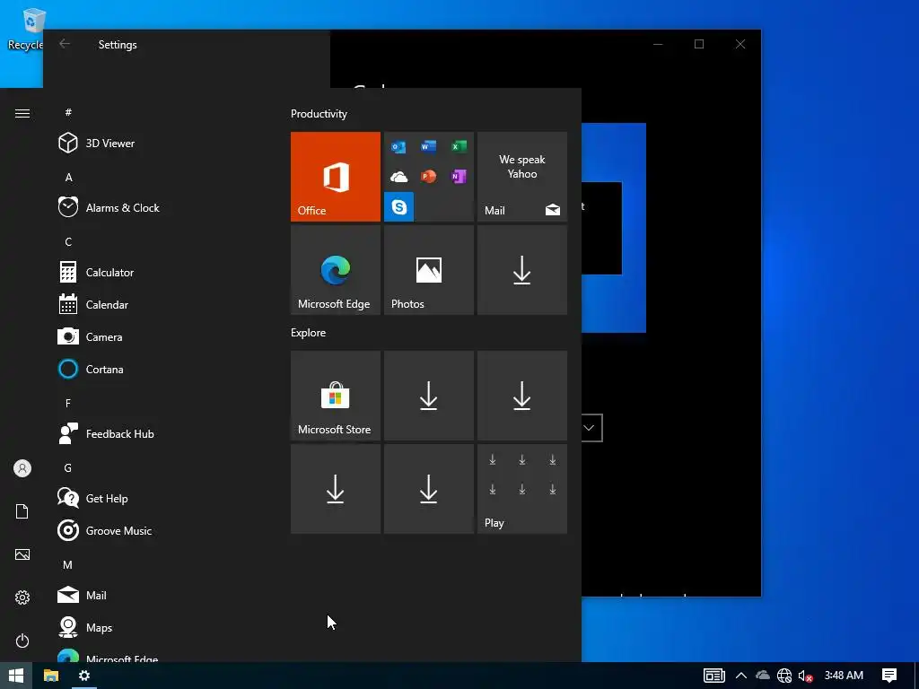Click the Office tile
919x689 pixels.
(x=336, y=177)
